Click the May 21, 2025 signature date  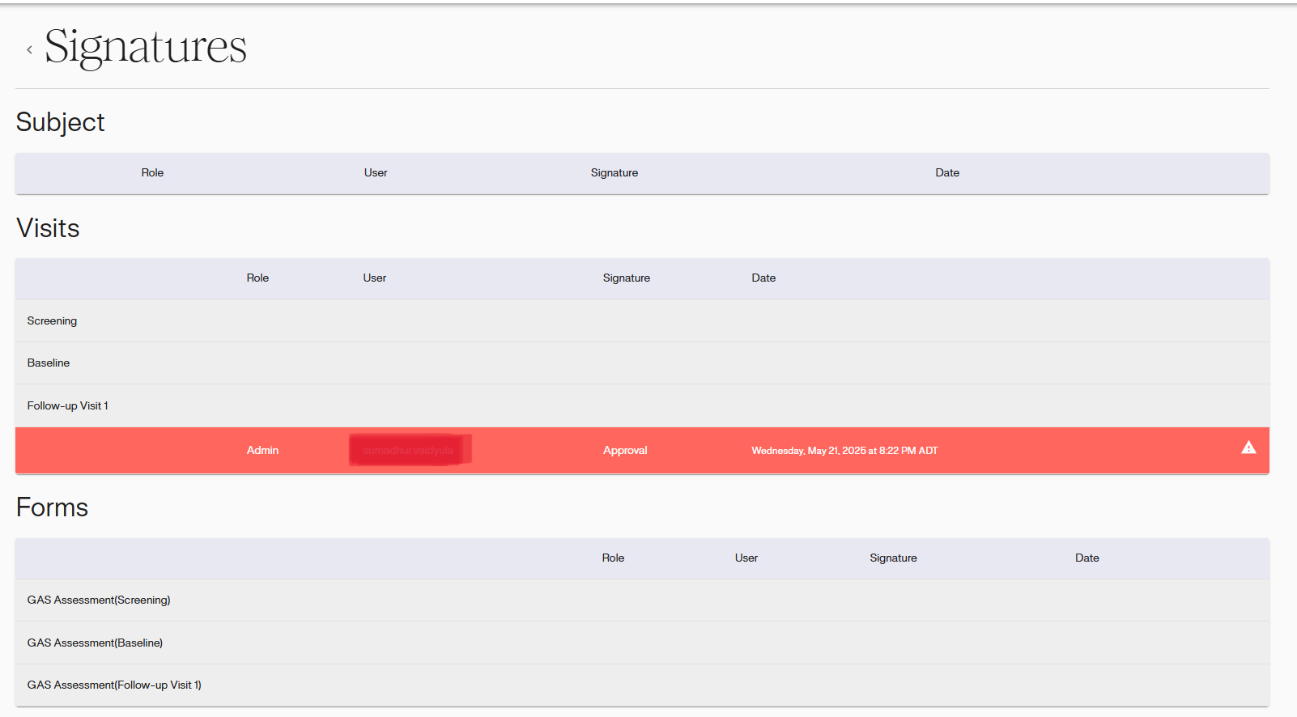pyautogui.click(x=844, y=451)
